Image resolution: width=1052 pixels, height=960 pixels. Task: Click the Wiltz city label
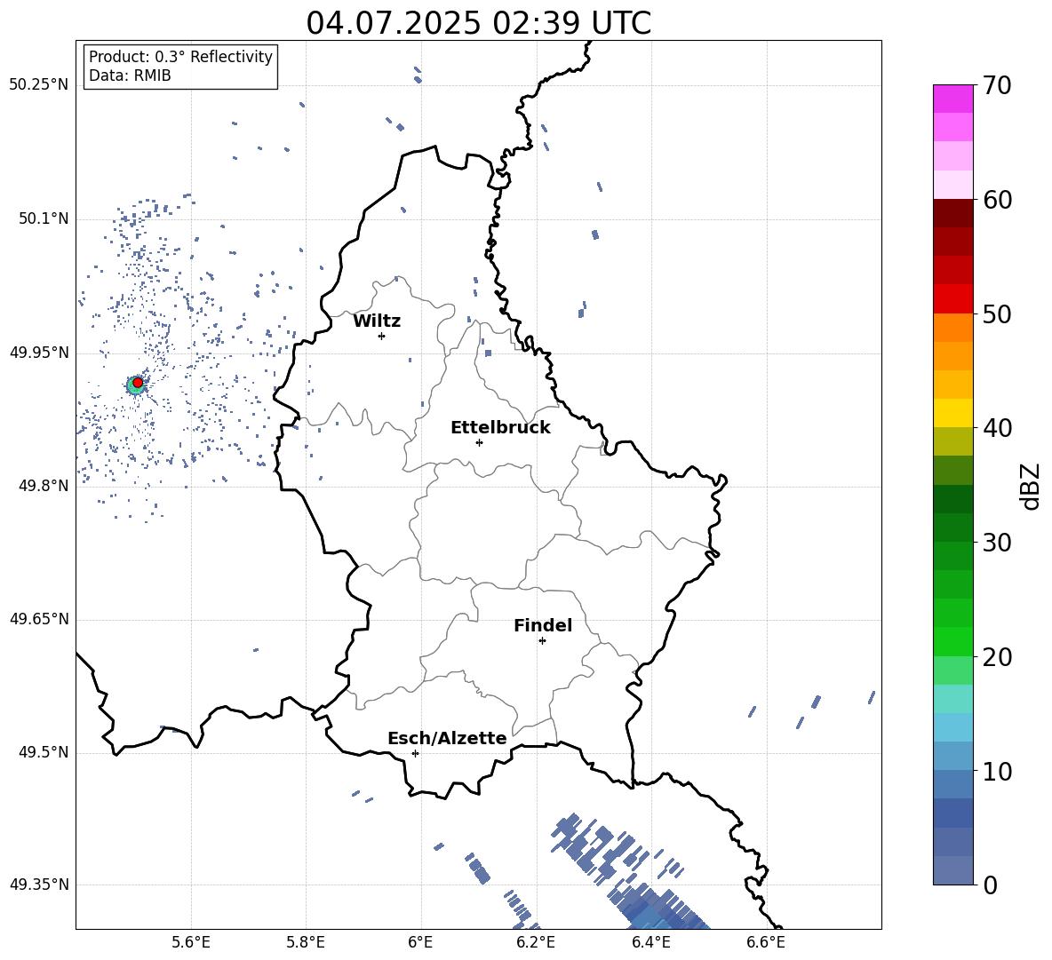377,321
